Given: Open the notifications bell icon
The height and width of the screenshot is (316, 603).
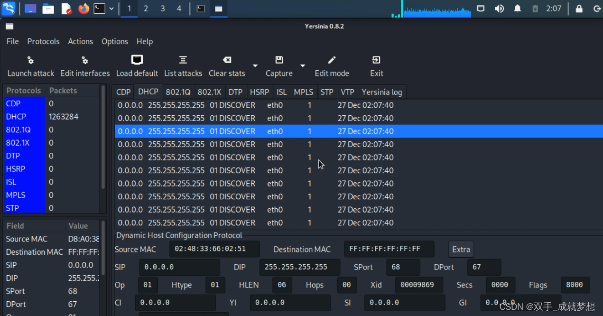Looking at the screenshot, I should coord(518,9).
